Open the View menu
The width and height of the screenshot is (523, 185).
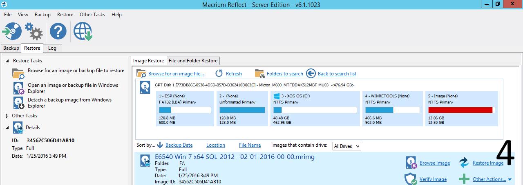(x=23, y=14)
